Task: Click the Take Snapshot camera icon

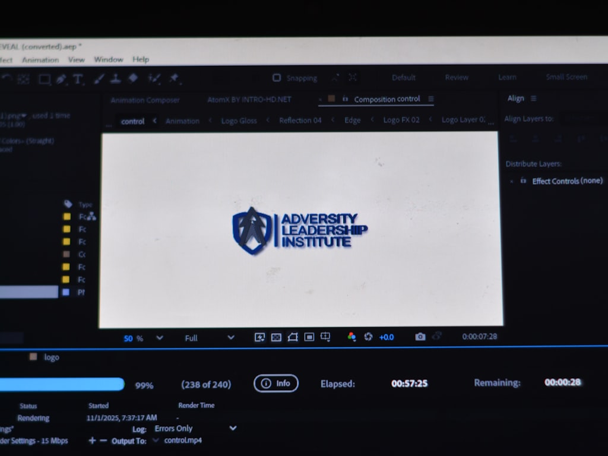Action: pyautogui.click(x=420, y=337)
